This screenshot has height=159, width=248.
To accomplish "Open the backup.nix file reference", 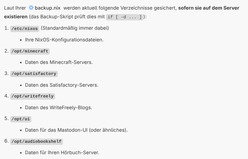I will [x=48, y=8].
